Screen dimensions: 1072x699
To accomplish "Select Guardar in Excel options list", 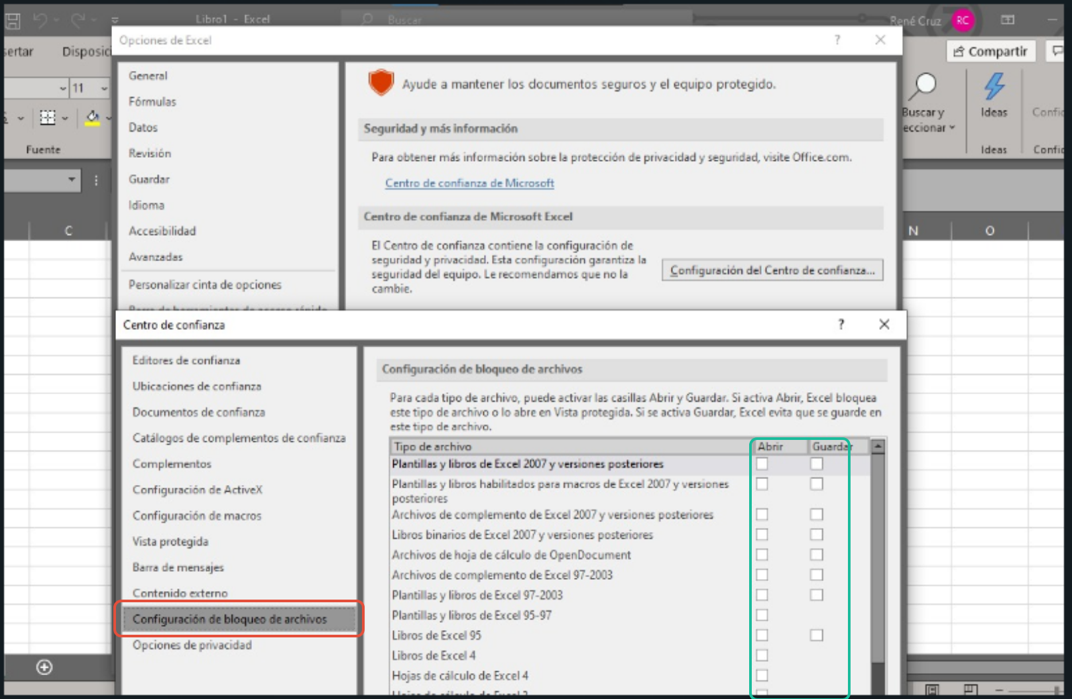I will click(149, 179).
